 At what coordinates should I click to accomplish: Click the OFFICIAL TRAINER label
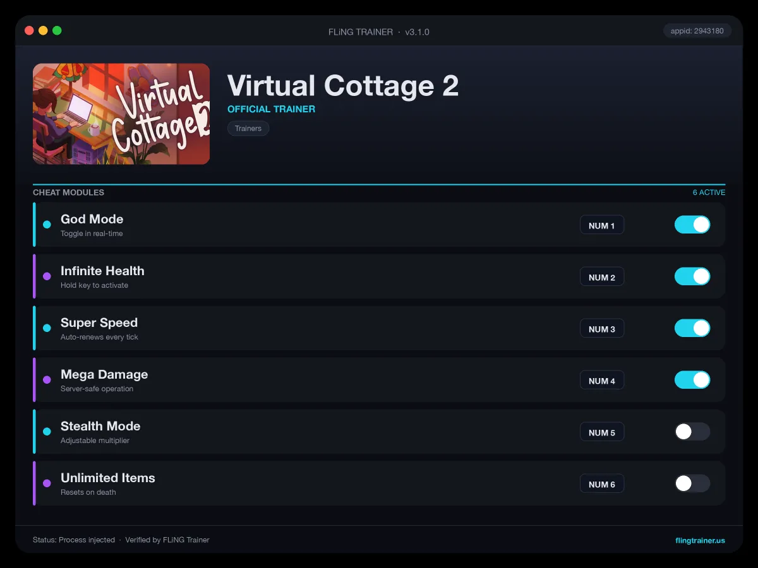(271, 109)
